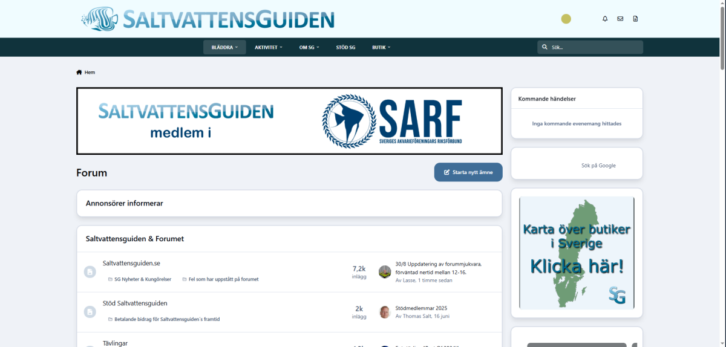The height and width of the screenshot is (347, 726).
Task: Open Lasse's avatar on the latest post
Action: click(385, 272)
